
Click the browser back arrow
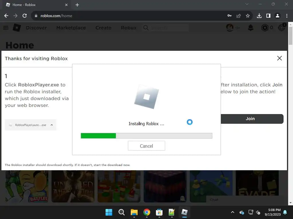point(6,16)
